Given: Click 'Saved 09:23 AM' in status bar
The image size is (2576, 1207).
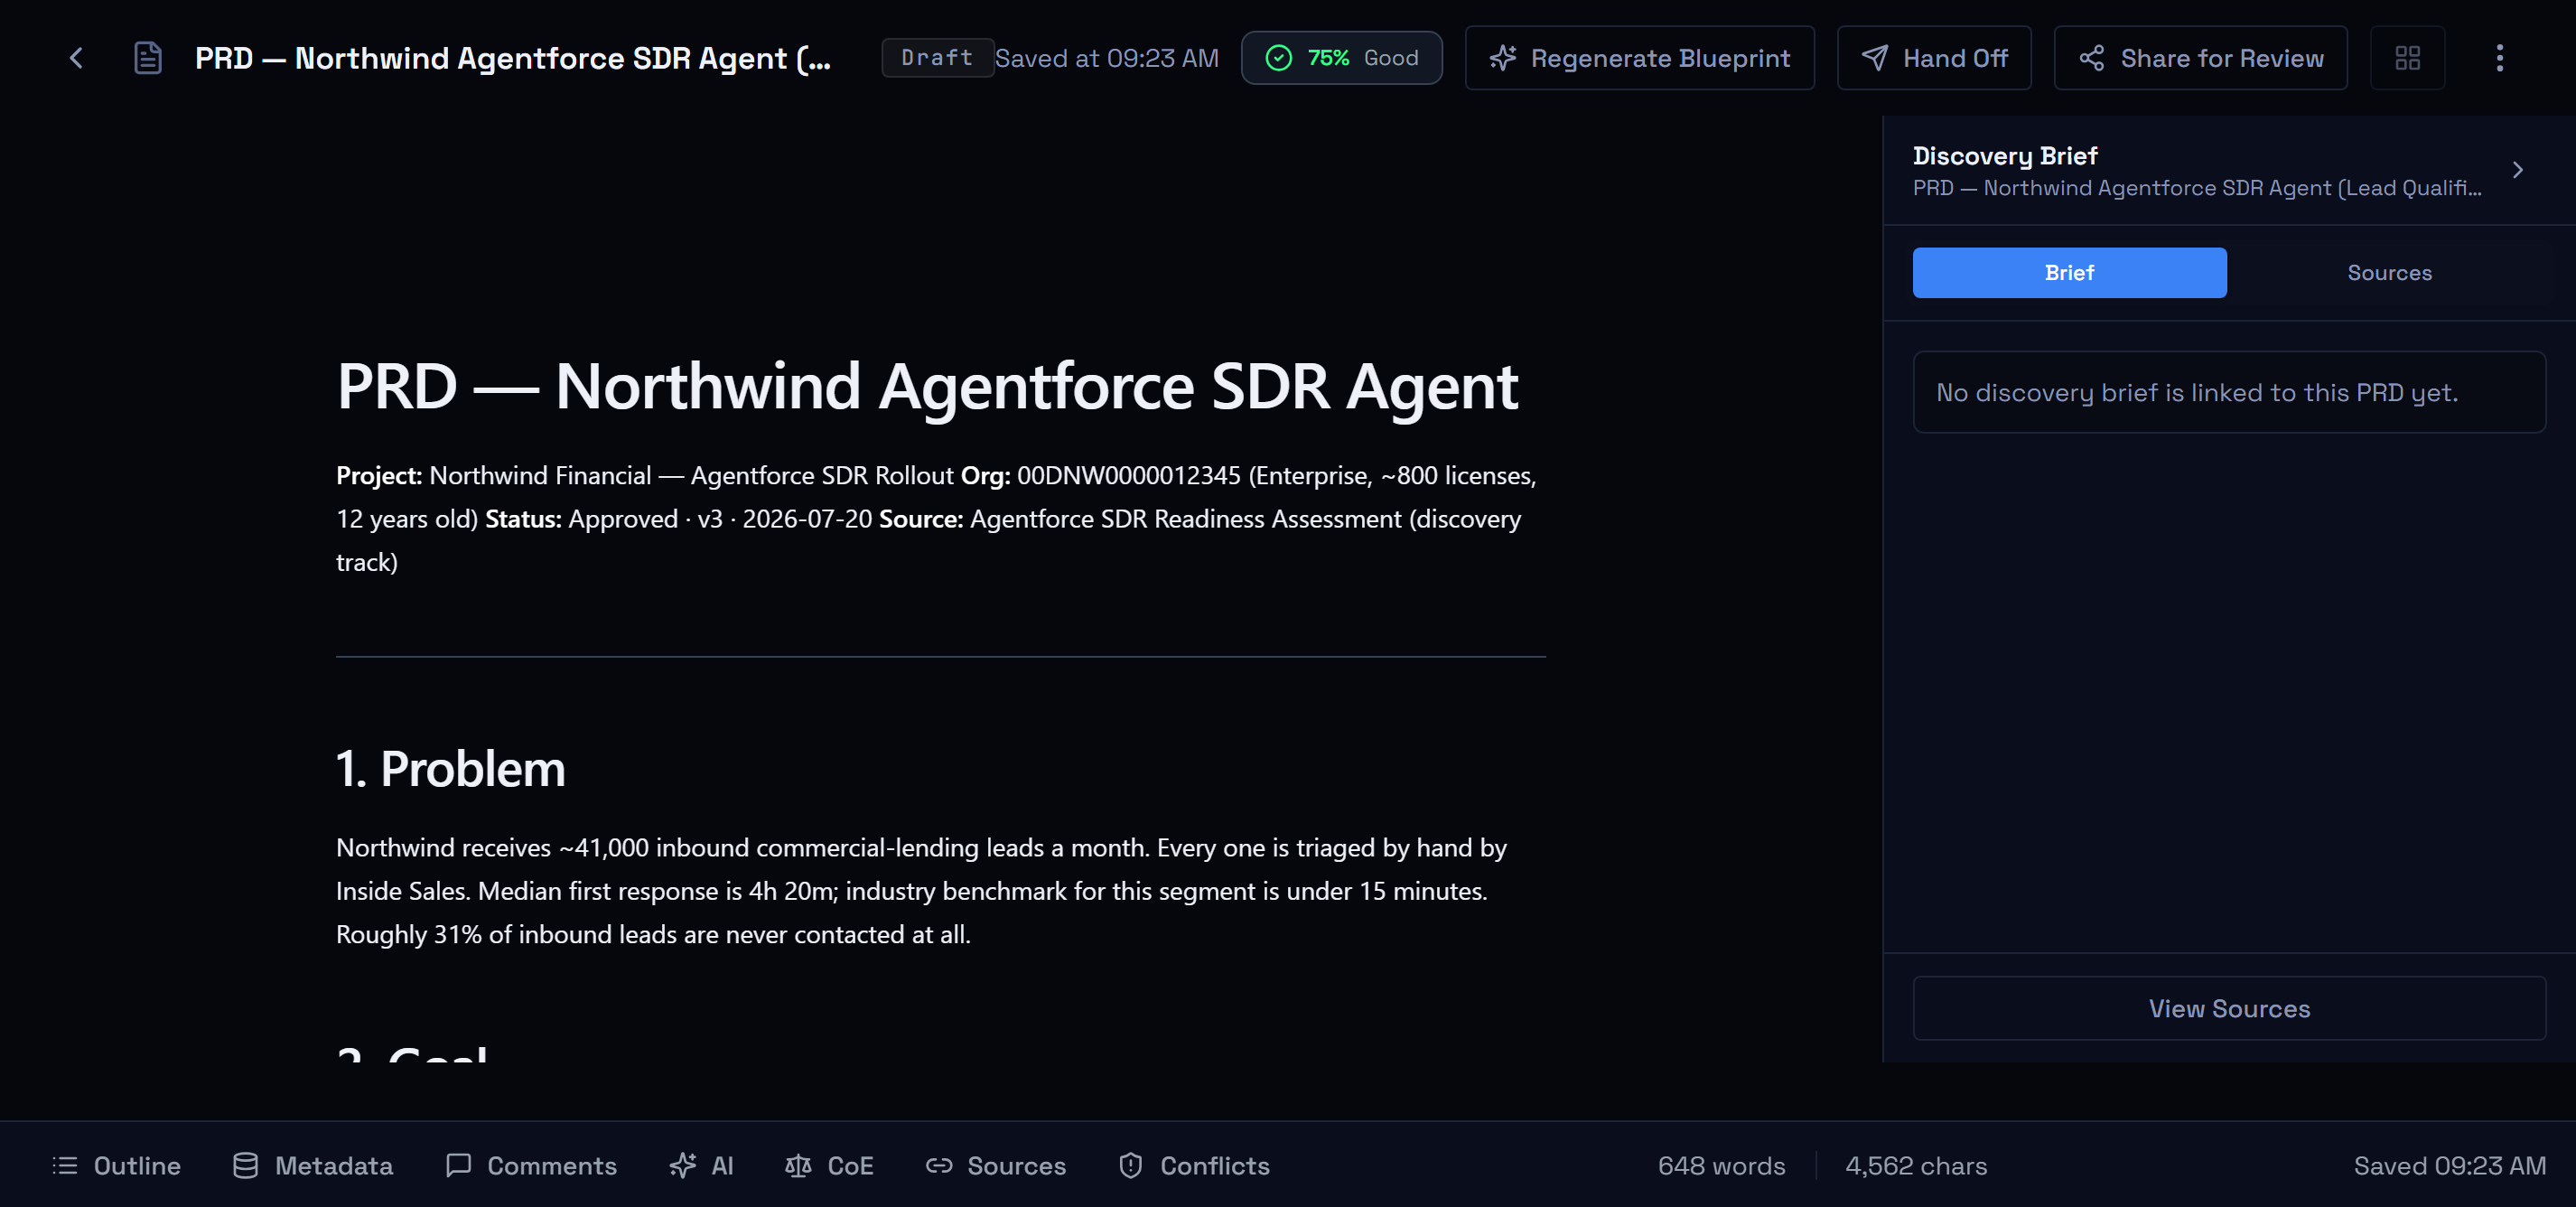Looking at the screenshot, I should click(2449, 1166).
